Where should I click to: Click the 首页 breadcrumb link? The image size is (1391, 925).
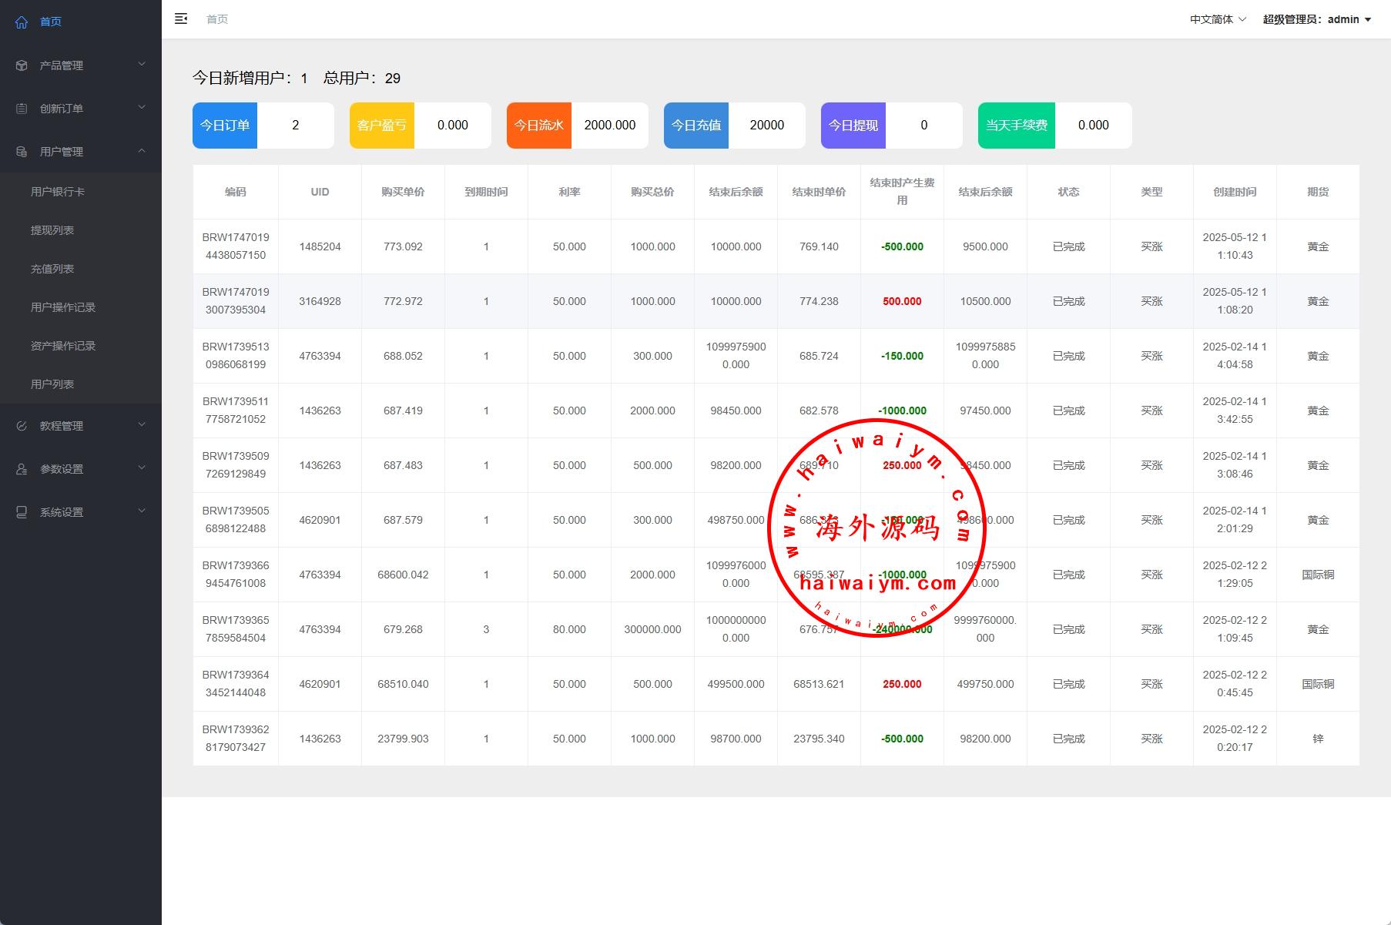coord(217,19)
